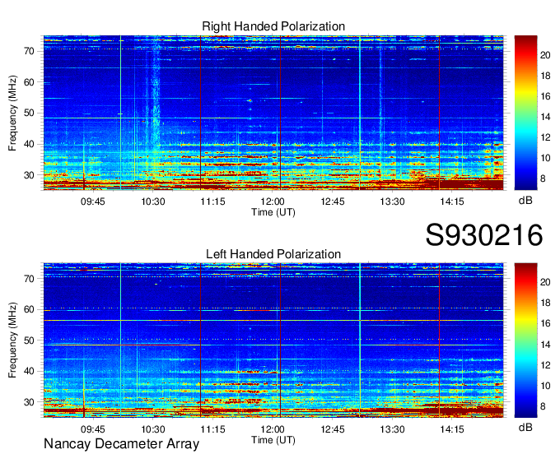Click the 30 MHz tick on the upper plot

click(x=30, y=175)
